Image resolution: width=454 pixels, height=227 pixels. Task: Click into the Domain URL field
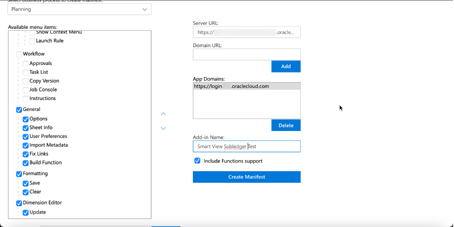pos(246,54)
